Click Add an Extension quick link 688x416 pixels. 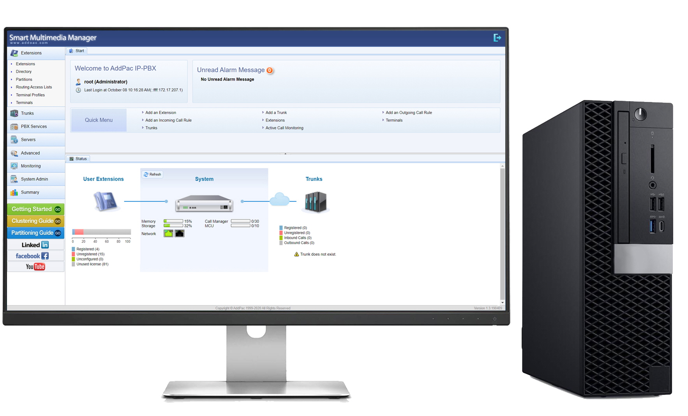pyautogui.click(x=161, y=112)
